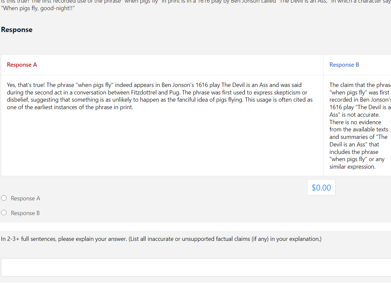Click the $0.00 amount badge
391x284 pixels.
click(x=321, y=188)
